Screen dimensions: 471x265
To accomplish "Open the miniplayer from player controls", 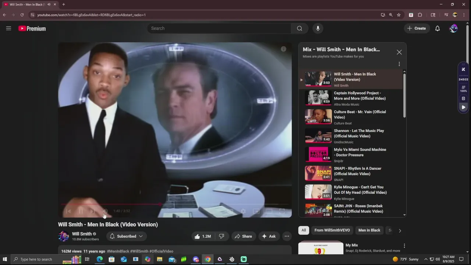I will click(x=256, y=211).
